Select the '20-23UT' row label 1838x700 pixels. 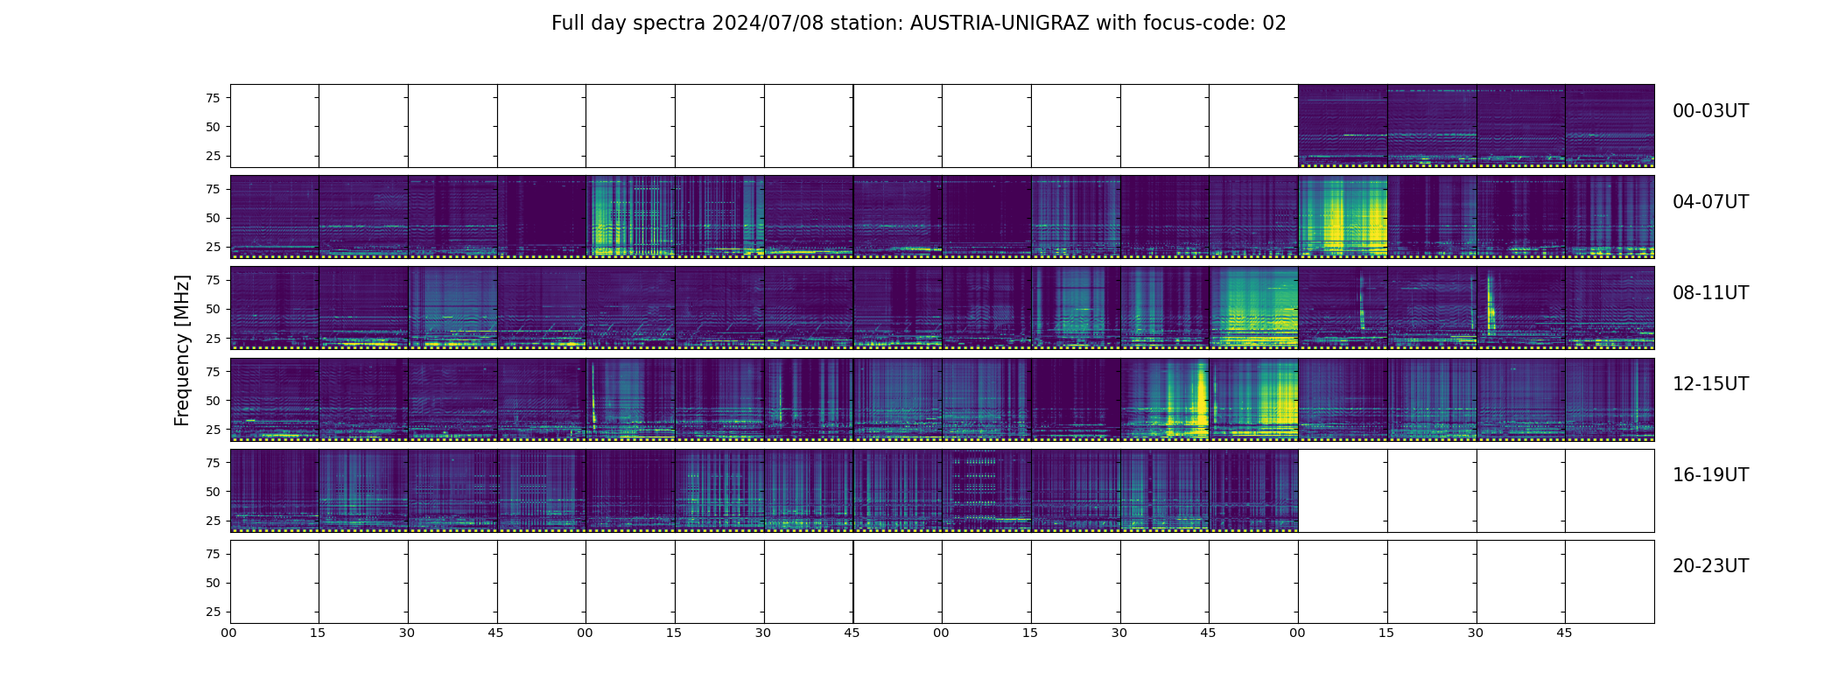(1710, 566)
